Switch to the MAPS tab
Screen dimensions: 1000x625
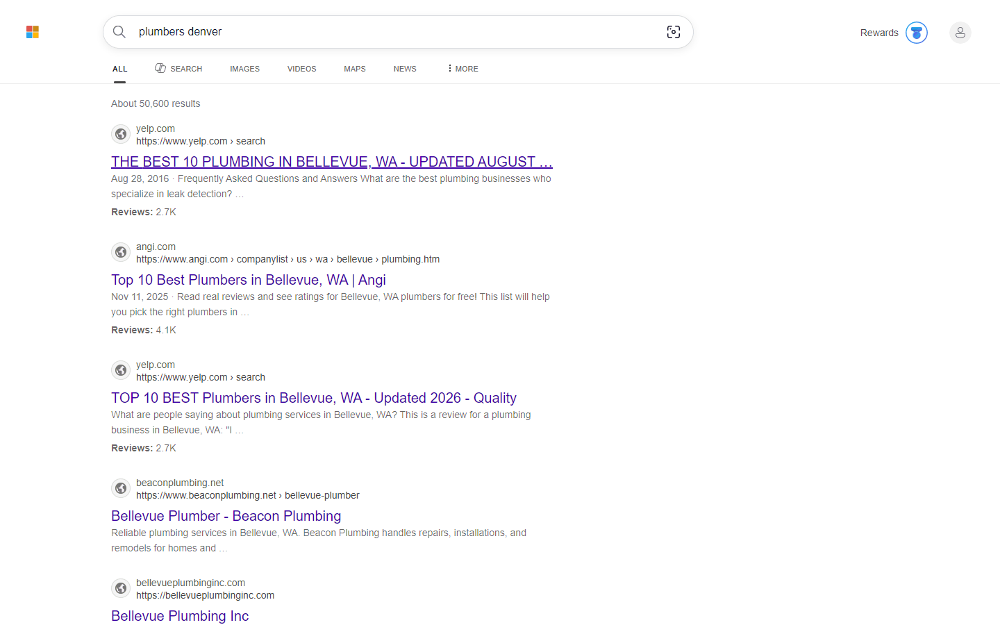355,69
